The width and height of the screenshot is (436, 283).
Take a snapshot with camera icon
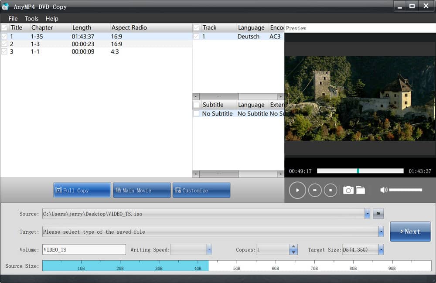[348, 190]
